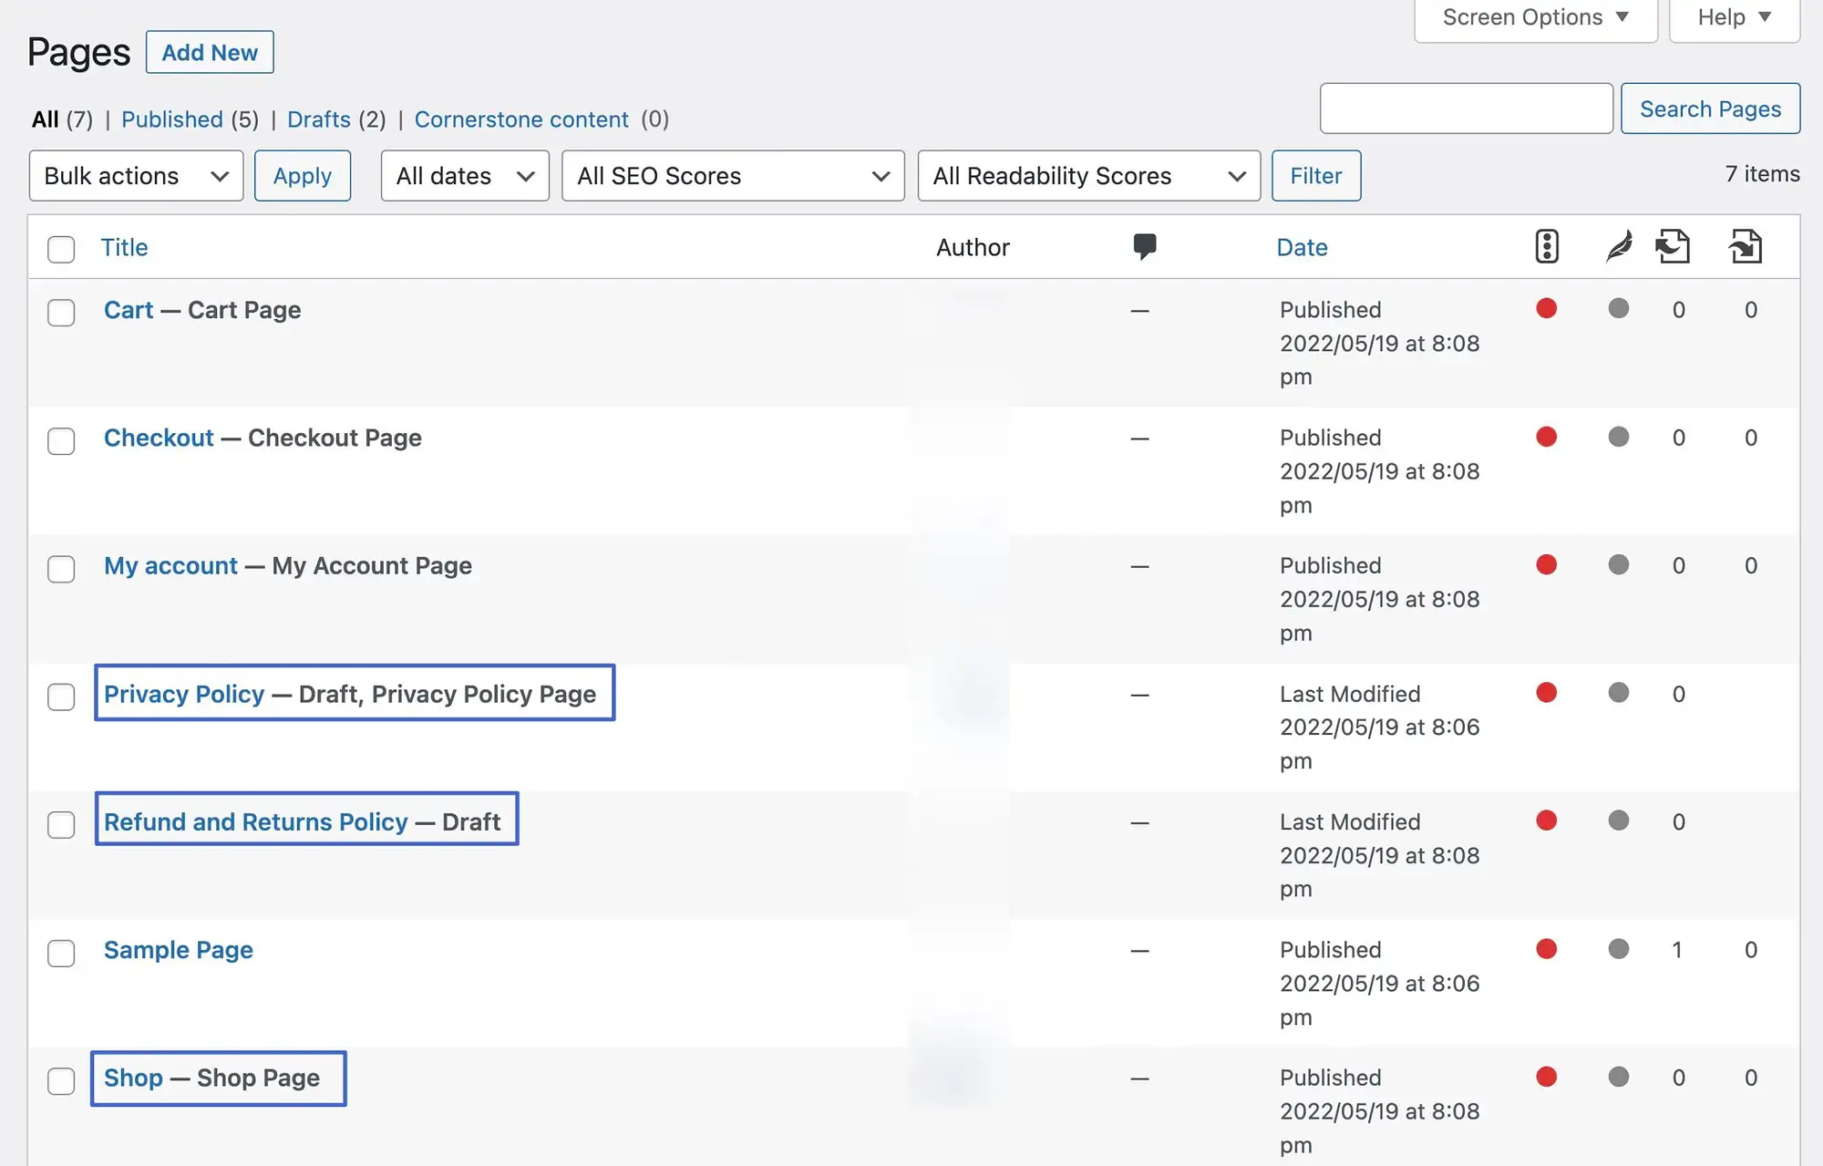Image resolution: width=1823 pixels, height=1166 pixels.
Task: Open the Cart page link
Action: (x=129, y=310)
